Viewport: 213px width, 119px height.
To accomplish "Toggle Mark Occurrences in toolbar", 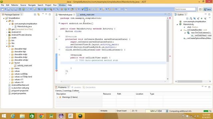I will pos(86,9).
